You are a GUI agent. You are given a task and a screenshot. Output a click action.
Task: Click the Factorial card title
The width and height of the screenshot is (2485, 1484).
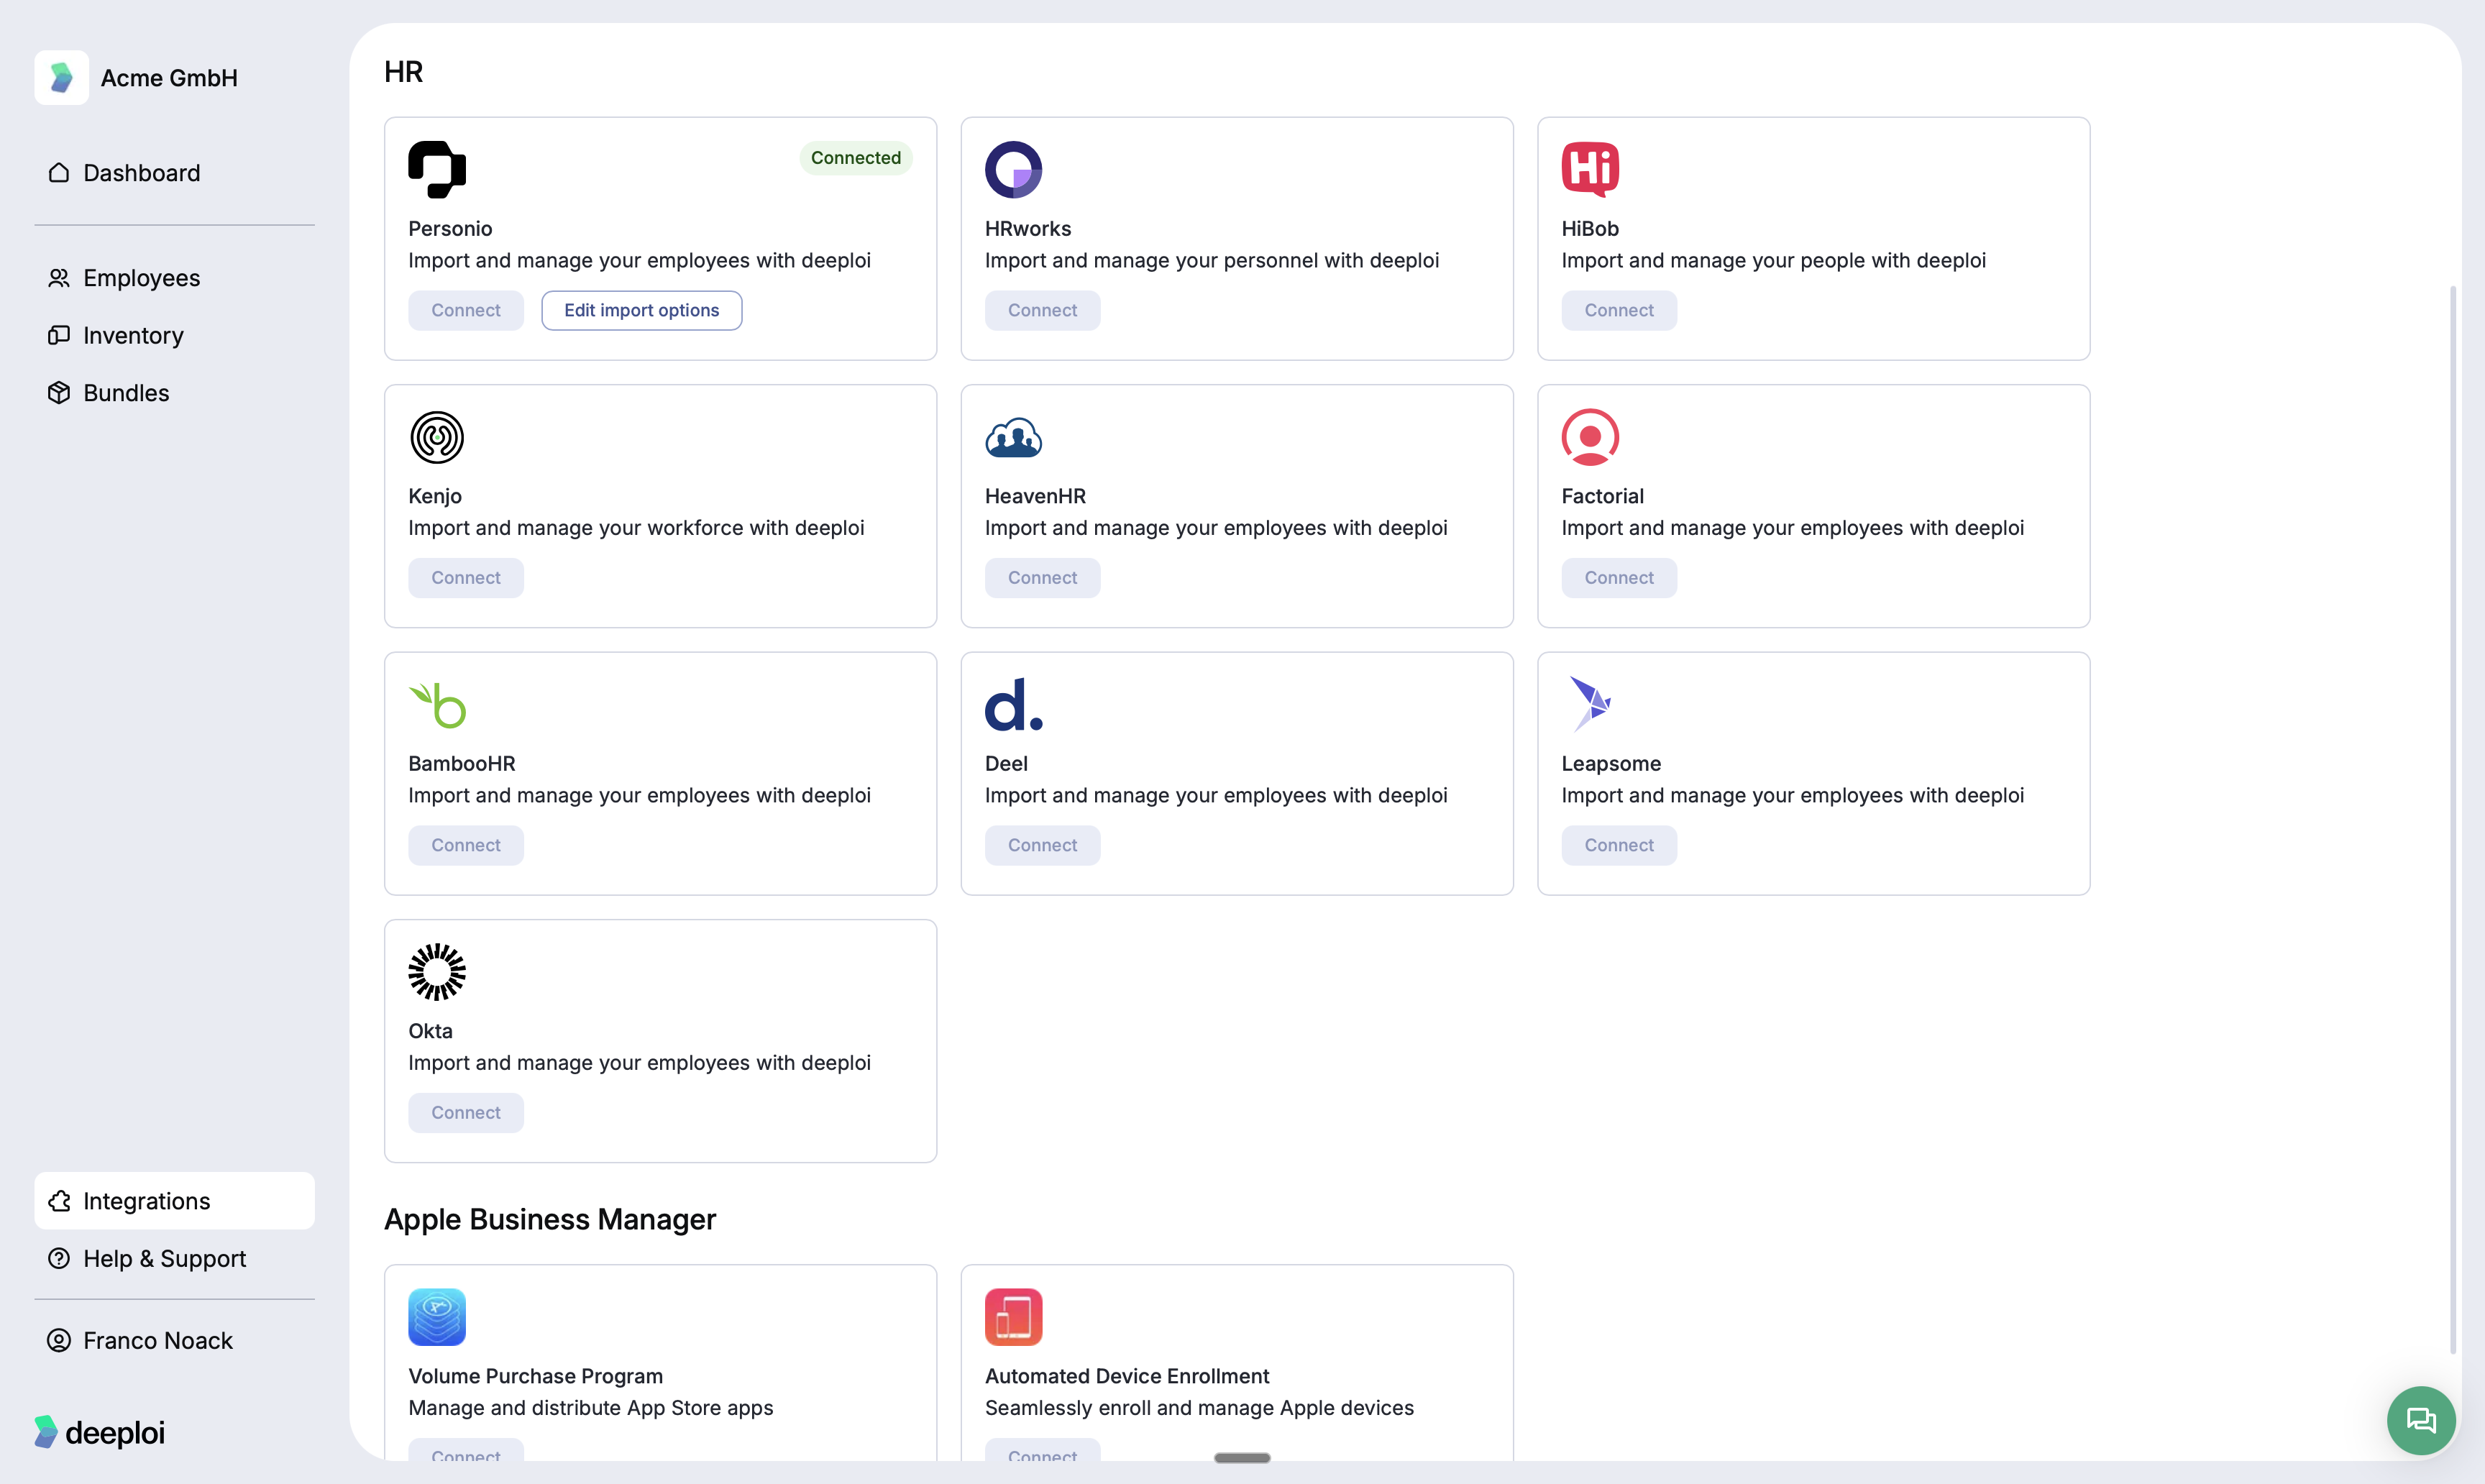click(x=1603, y=496)
